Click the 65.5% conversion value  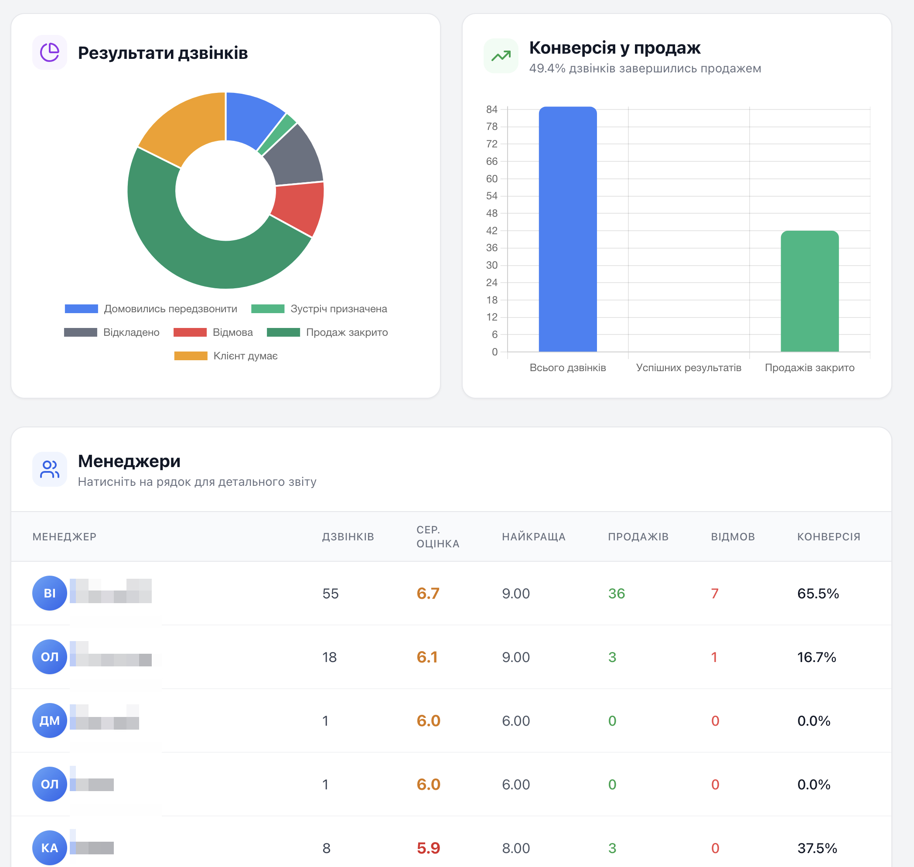tap(818, 594)
